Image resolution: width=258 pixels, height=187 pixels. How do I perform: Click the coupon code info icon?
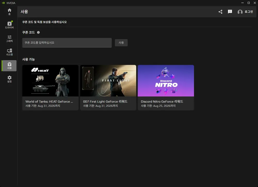[x=38, y=32]
